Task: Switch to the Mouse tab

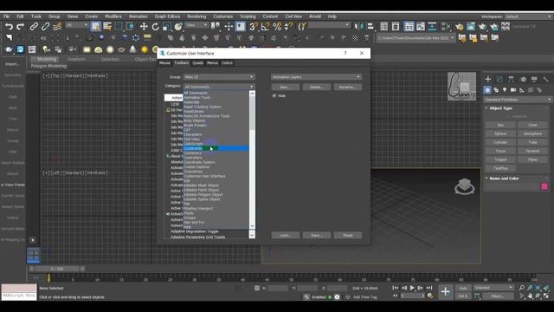Action: [164, 63]
